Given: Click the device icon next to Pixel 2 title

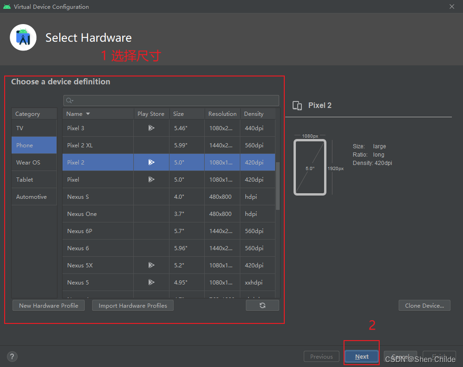Looking at the screenshot, I should click(297, 106).
